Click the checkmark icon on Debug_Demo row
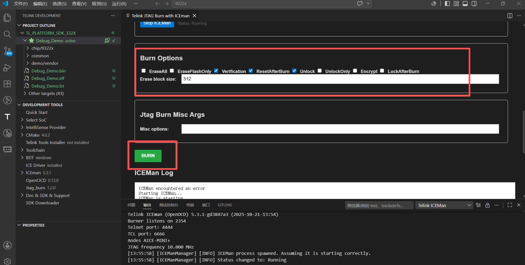The height and width of the screenshot is (265, 525). (114, 41)
